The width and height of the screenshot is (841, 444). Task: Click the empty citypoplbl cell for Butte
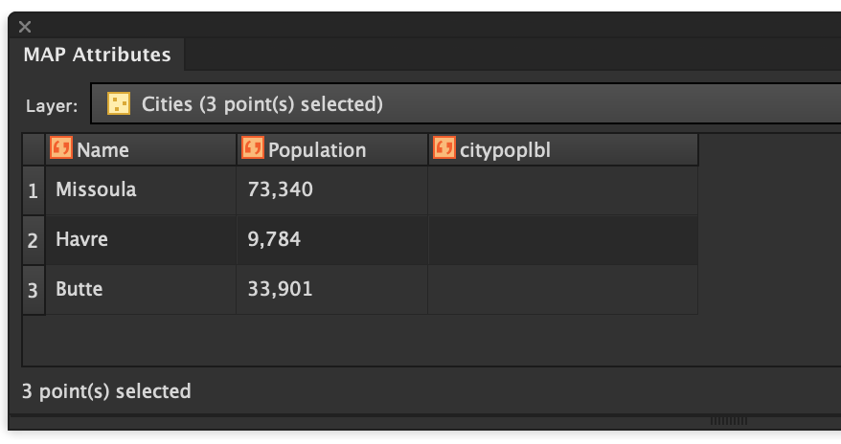[x=563, y=290]
